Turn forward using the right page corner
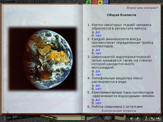Image resolution: width=163 pixels, height=122 pixels. (158, 111)
